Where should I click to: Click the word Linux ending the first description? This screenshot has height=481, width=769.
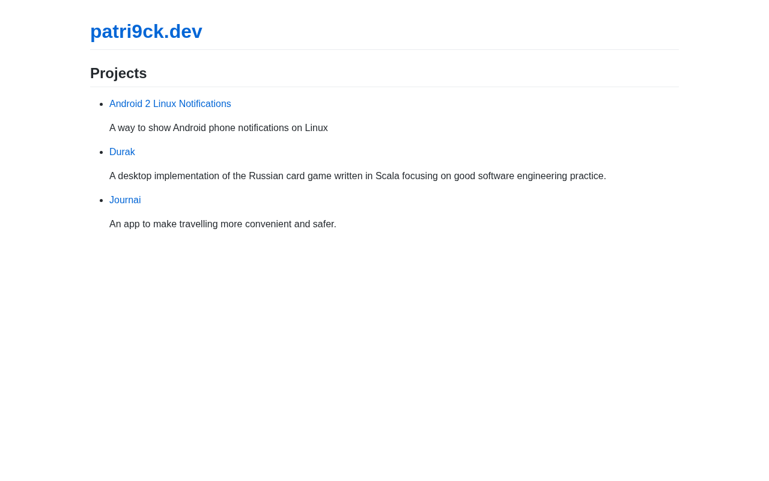pos(316,128)
